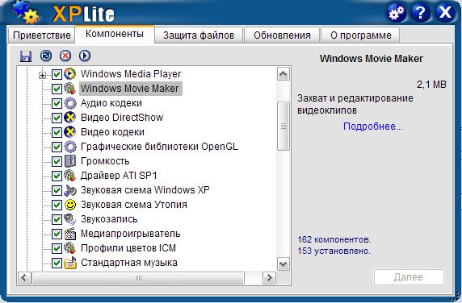
Task: Select the Медиапроигрыватель label
Action: click(131, 234)
